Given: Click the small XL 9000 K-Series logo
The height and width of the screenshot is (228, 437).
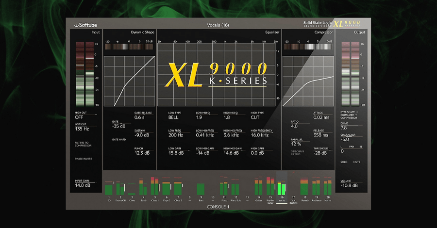Looking at the screenshot, I should [x=347, y=24].
